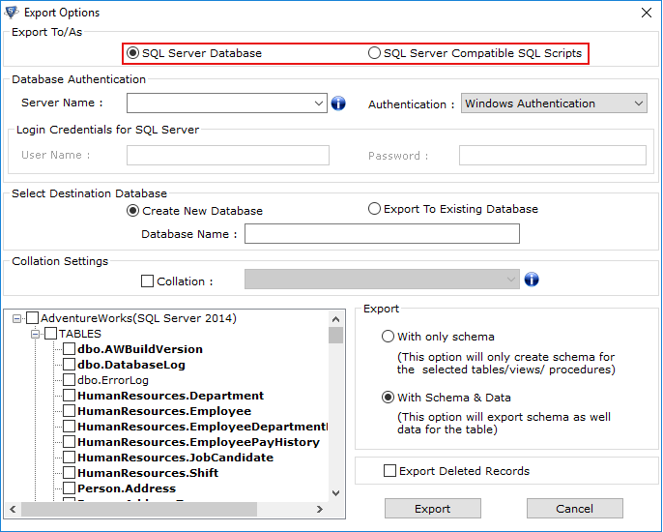Click tree scroll down arrow
Image resolution: width=663 pixels, height=532 pixels.
click(x=336, y=493)
